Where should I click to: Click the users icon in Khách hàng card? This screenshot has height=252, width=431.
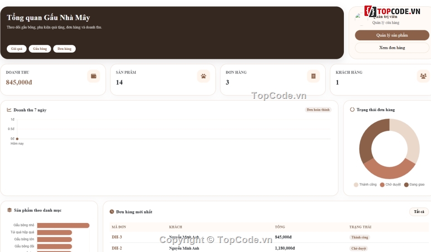(x=423, y=76)
